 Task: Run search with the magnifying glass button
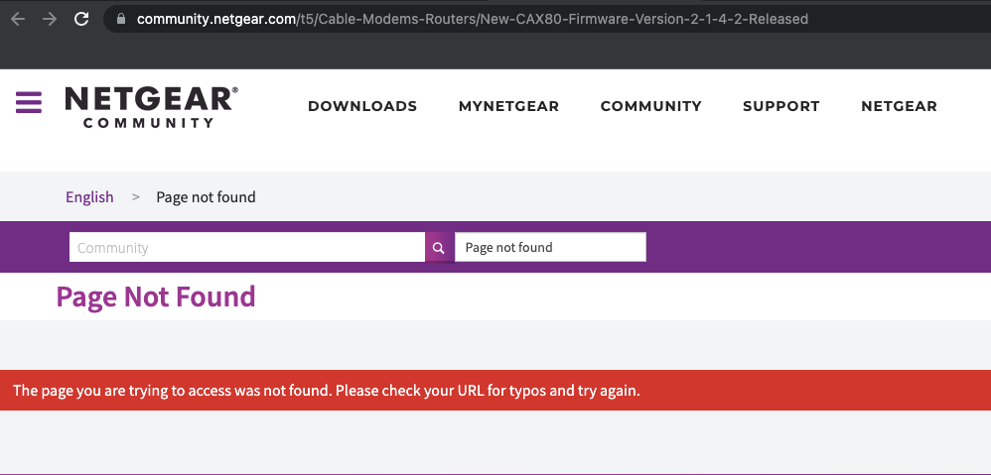pyautogui.click(x=439, y=248)
